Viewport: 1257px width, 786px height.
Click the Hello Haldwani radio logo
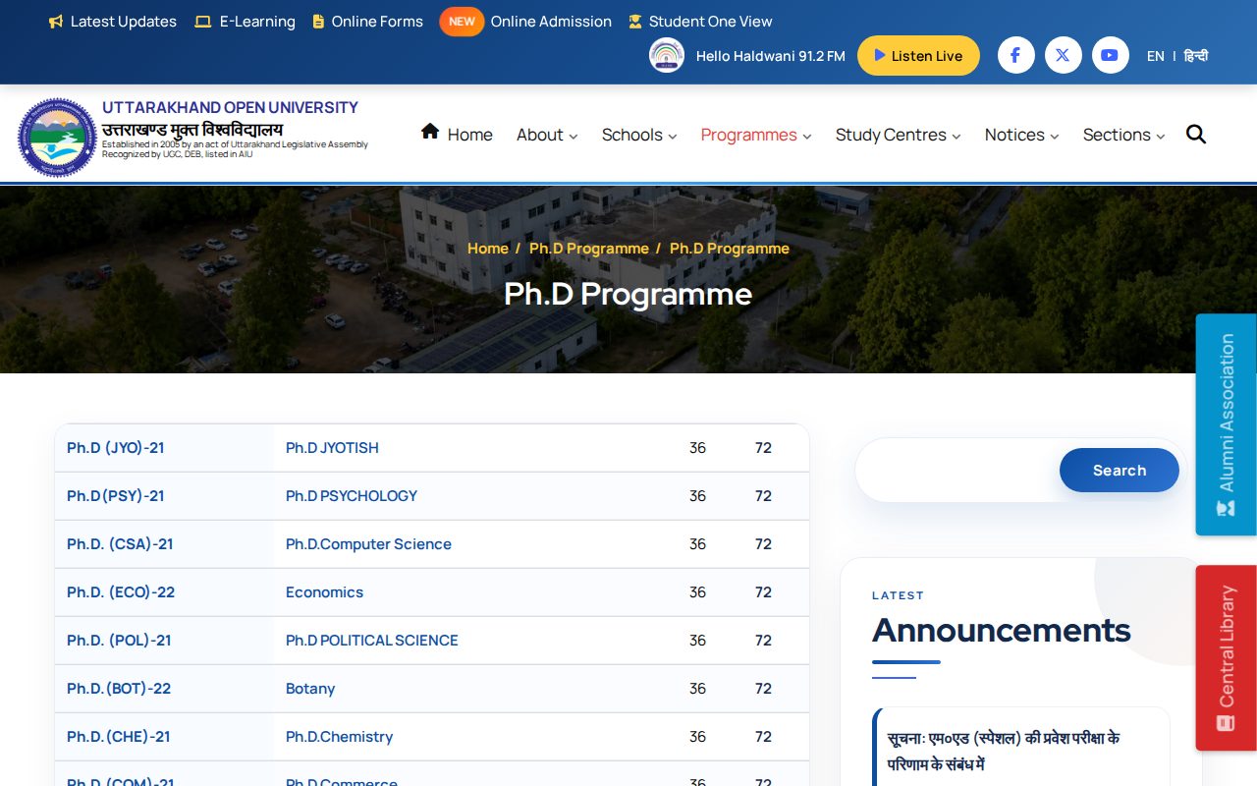click(x=667, y=55)
